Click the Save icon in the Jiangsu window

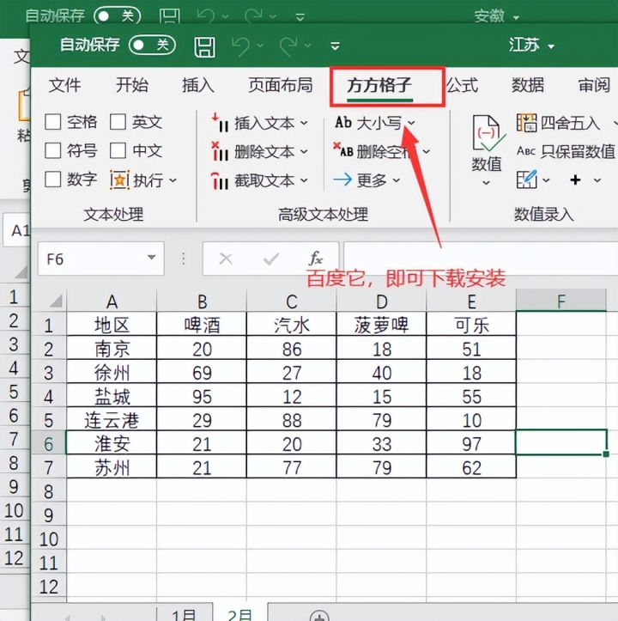pos(204,46)
